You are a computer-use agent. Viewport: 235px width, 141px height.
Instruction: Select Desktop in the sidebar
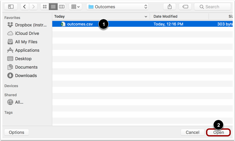[23, 59]
